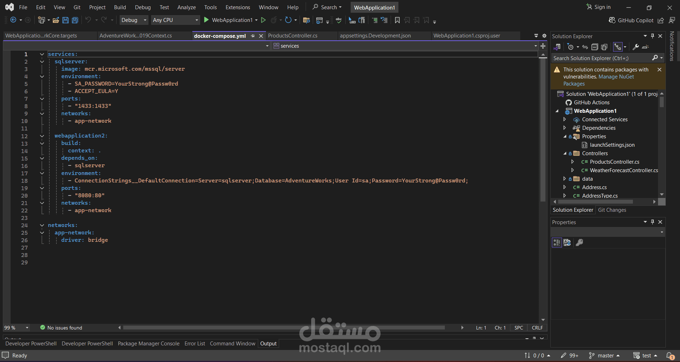
Task: Click the Open File folder icon
Action: (x=56, y=20)
